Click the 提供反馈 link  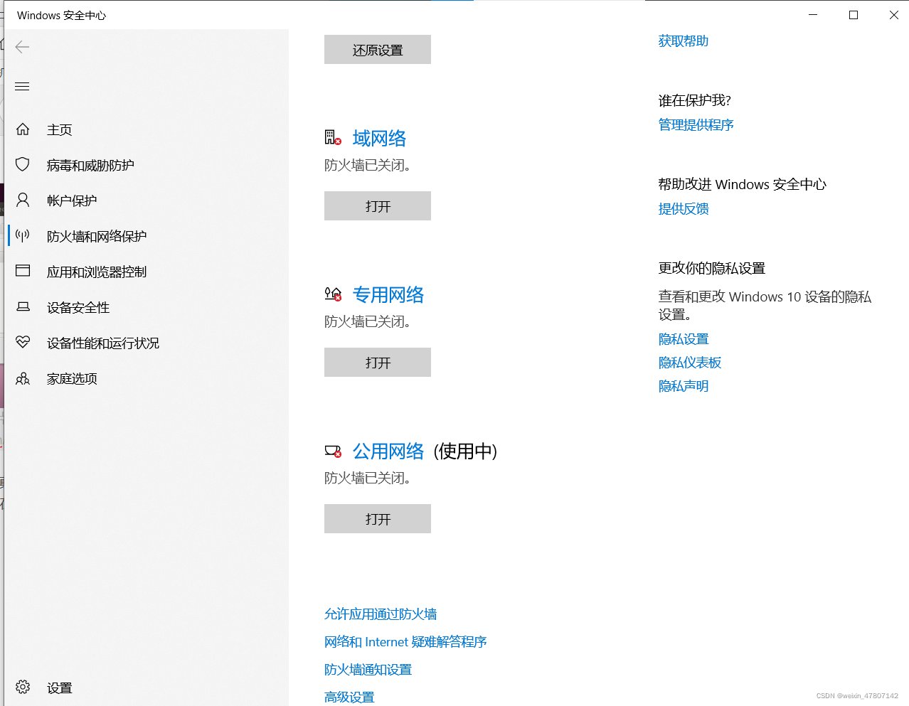tap(684, 209)
